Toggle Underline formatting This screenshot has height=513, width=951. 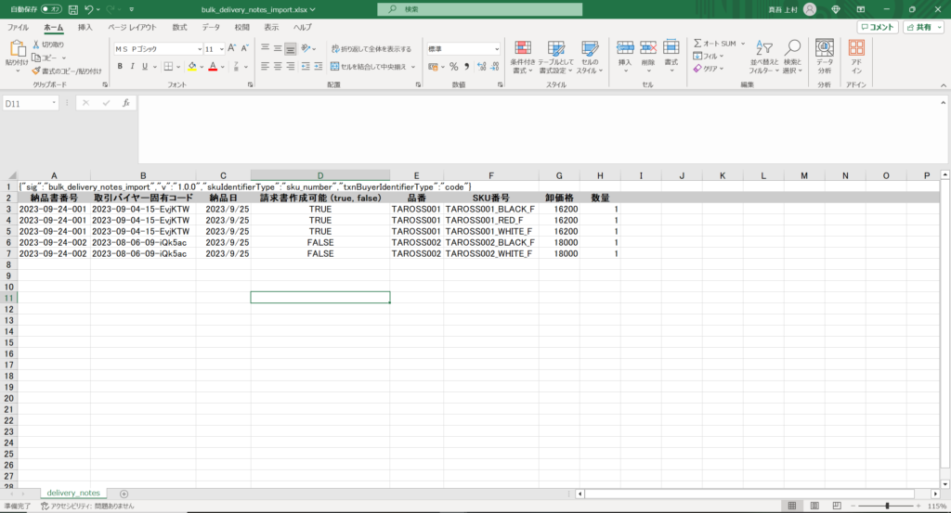[x=144, y=67]
